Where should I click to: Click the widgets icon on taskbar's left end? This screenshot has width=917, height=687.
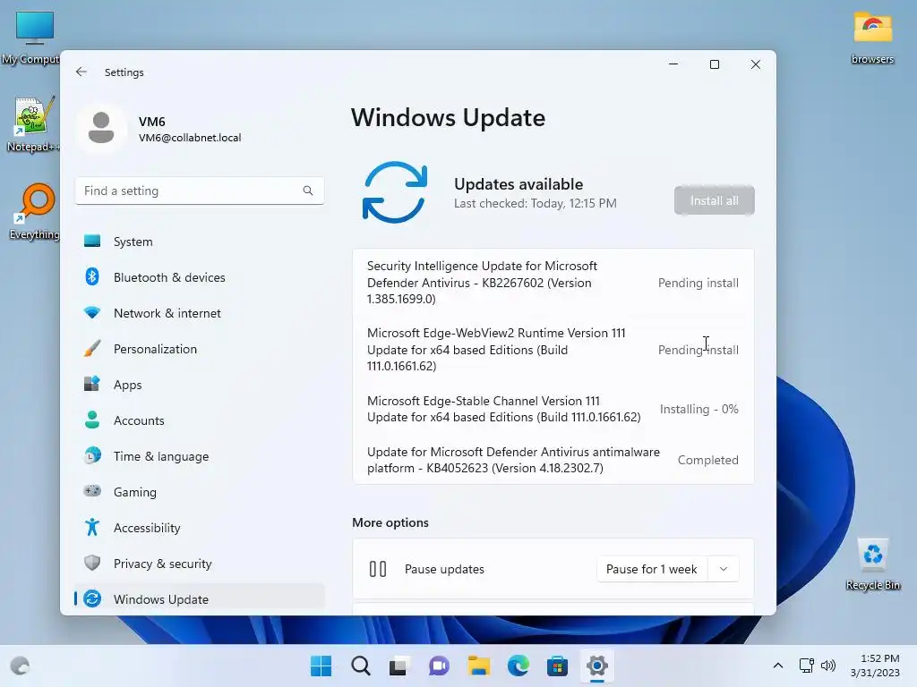(20, 666)
